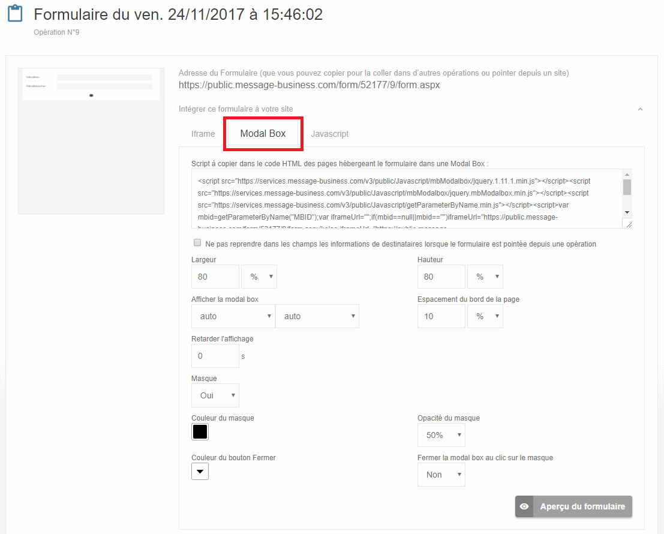Click the eye icon on the preview button

point(524,506)
